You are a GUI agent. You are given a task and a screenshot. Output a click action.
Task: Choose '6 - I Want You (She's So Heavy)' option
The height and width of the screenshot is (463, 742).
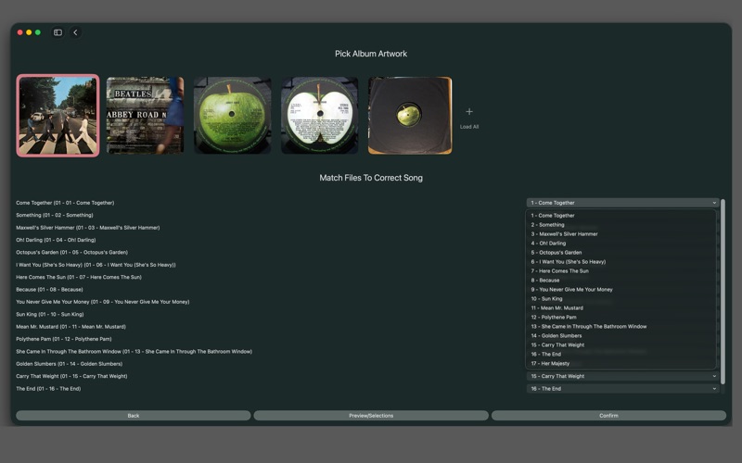pos(620,262)
